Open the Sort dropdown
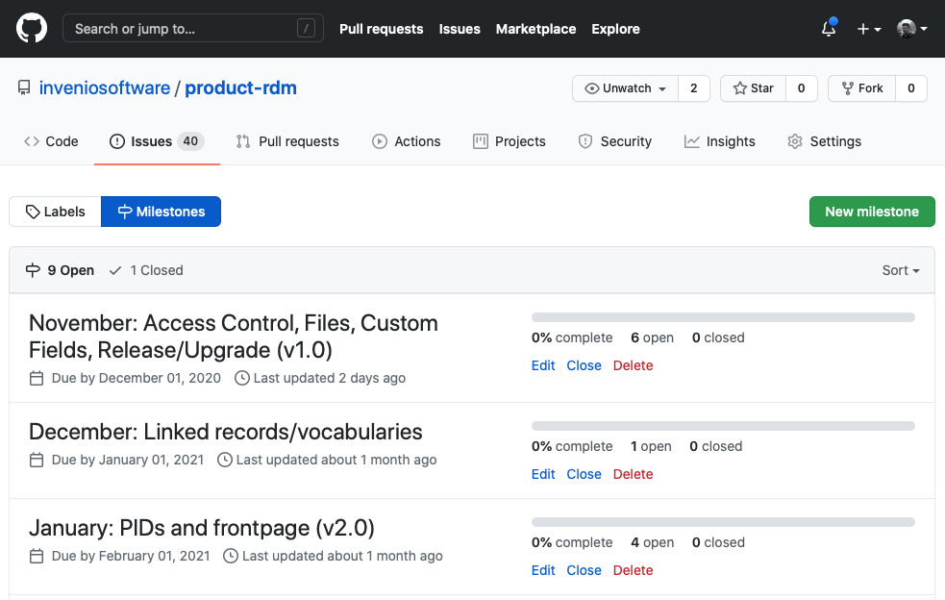 click(901, 270)
